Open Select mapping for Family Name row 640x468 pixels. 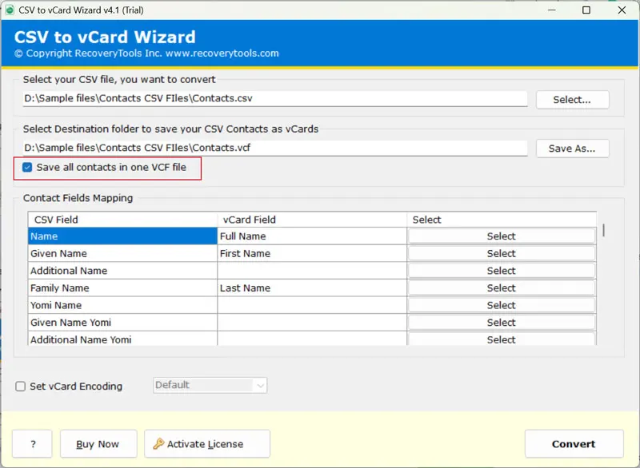click(x=501, y=288)
